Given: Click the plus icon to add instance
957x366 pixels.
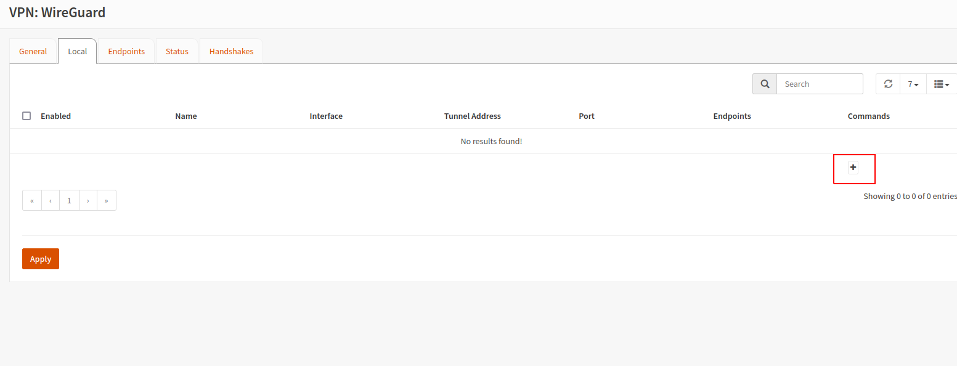Looking at the screenshot, I should [853, 168].
